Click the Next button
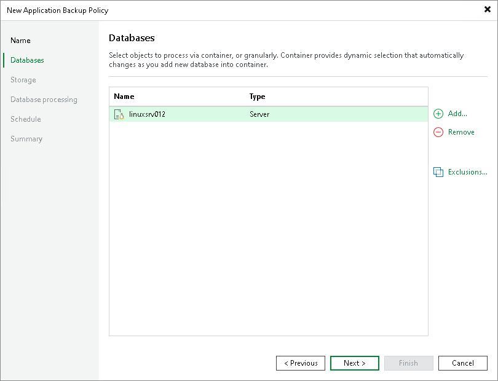Screen dimensions: 498x381 (x=354, y=363)
